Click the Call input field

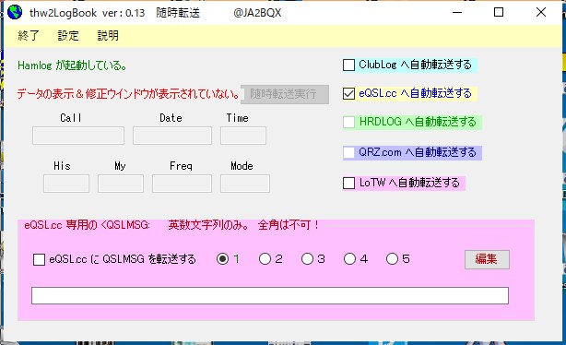[x=78, y=136]
